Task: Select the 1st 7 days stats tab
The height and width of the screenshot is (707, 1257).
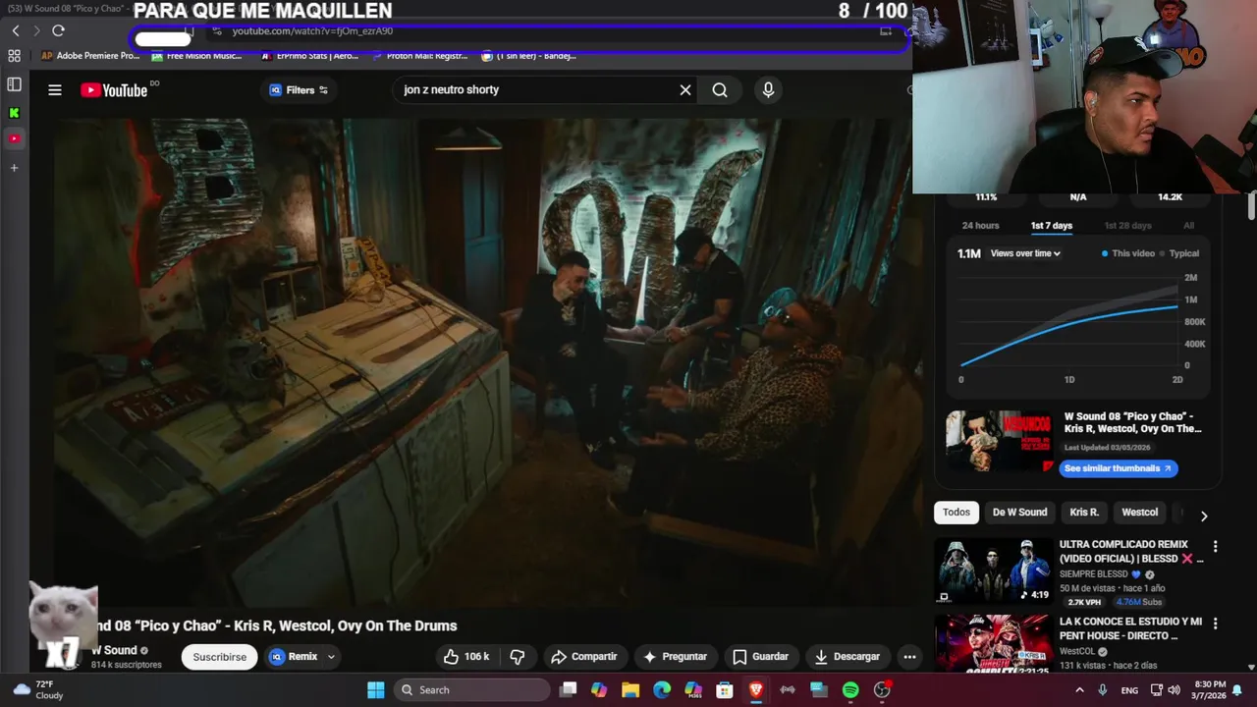Action: click(x=1051, y=226)
